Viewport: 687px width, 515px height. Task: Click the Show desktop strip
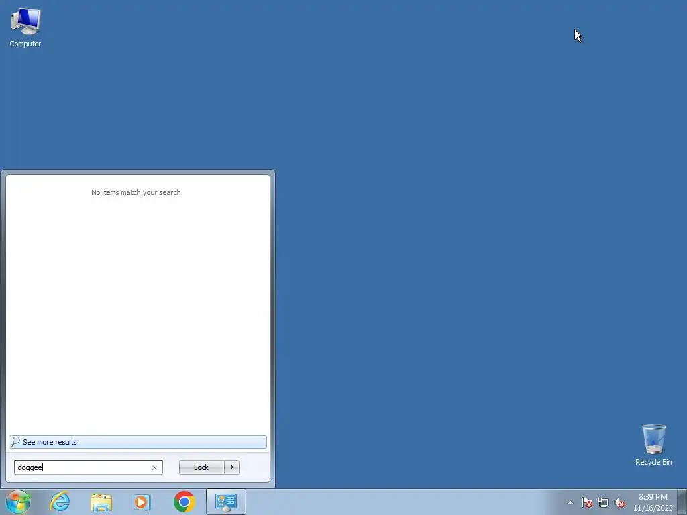pyautogui.click(x=682, y=502)
